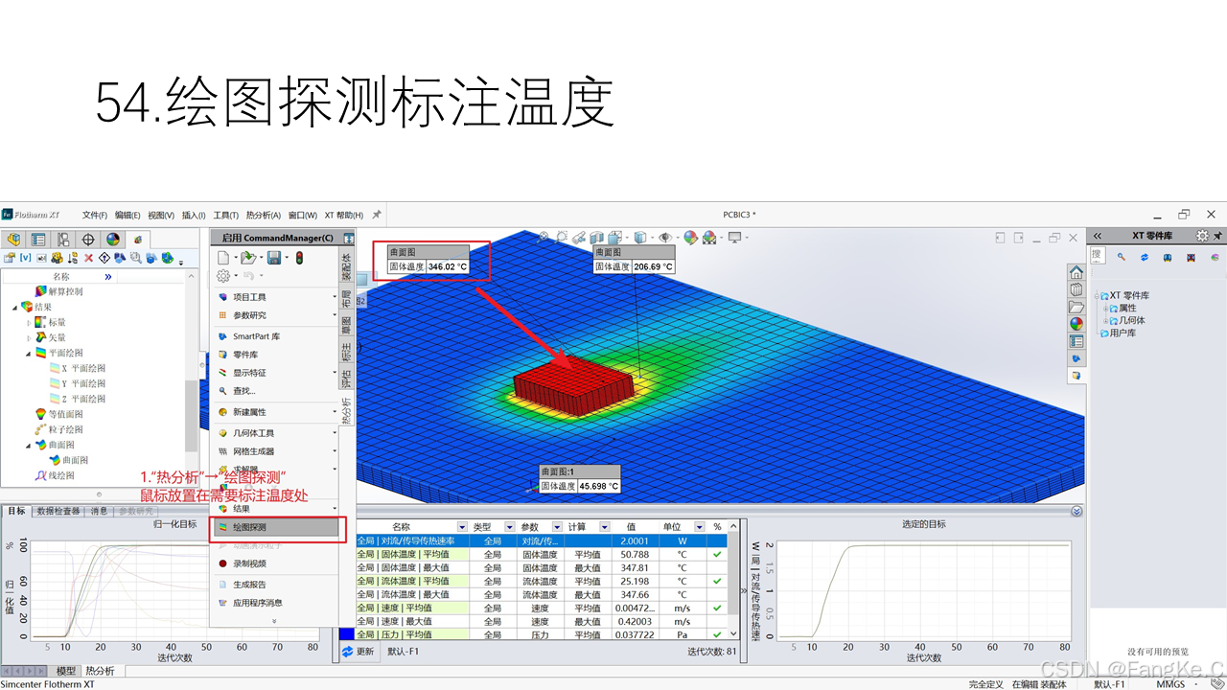Click the Hide/Show Items eye icon
The height and width of the screenshot is (690, 1227).
pyautogui.click(x=664, y=237)
